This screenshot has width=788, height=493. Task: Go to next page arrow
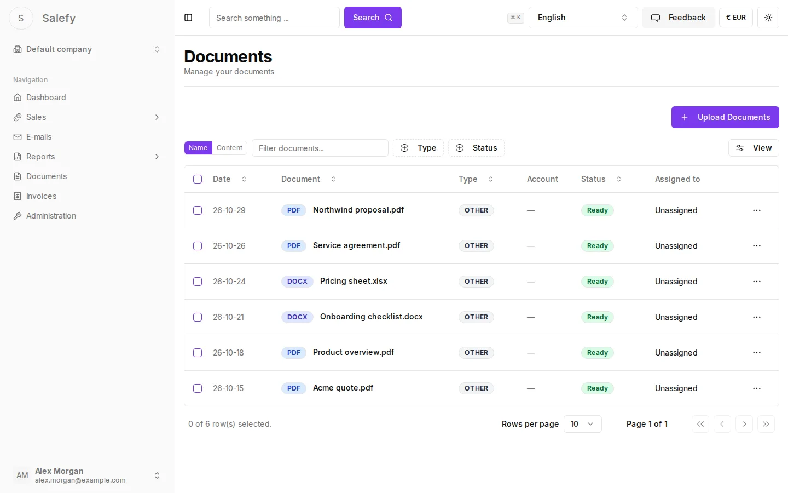[744, 424]
